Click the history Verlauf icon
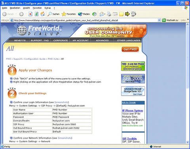This screenshot has width=190, height=149. click(x=94, y=14)
